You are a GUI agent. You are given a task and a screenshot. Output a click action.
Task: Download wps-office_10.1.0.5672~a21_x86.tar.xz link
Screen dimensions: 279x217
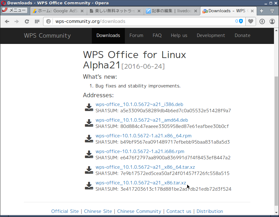pyautogui.click(x=141, y=183)
